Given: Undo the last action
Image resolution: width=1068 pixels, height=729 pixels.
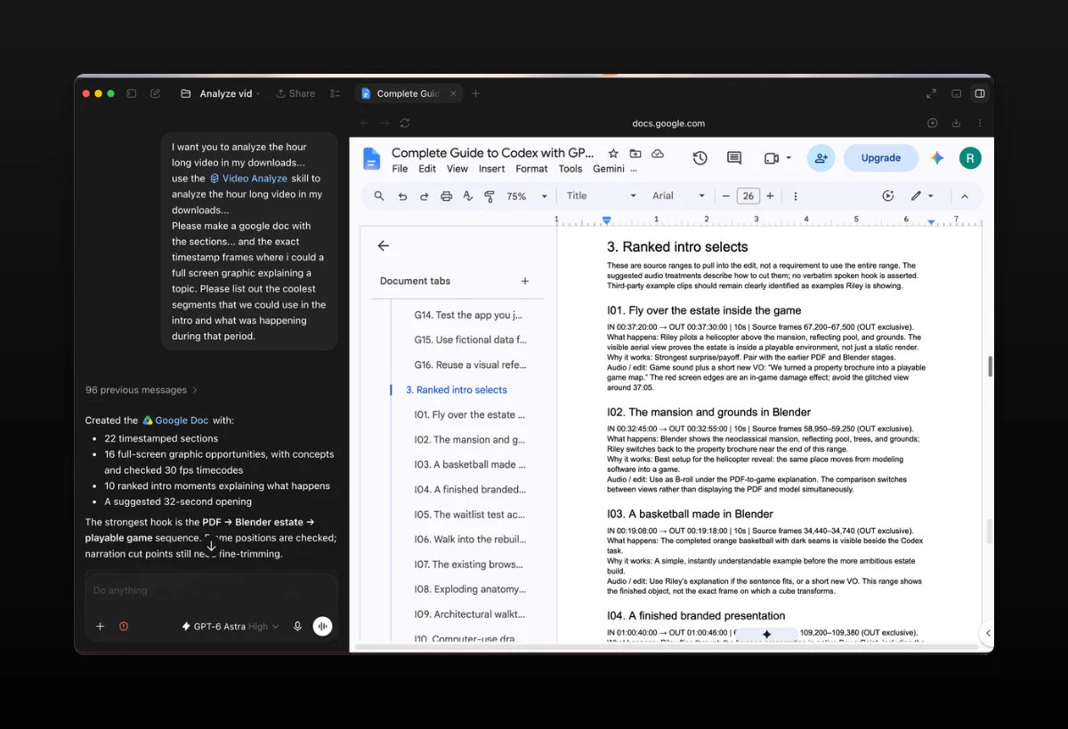Looking at the screenshot, I should click(x=402, y=196).
